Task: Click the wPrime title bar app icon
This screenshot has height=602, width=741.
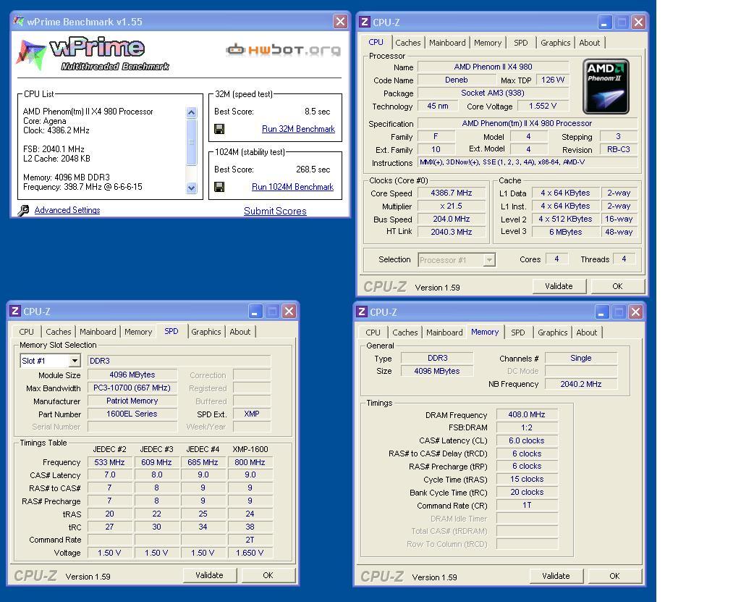Action: coord(19,21)
